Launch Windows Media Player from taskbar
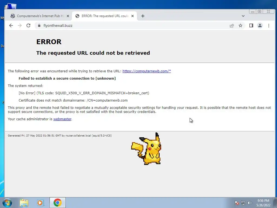Image resolution: width=277 pixels, height=208 pixels. [x=40, y=203]
